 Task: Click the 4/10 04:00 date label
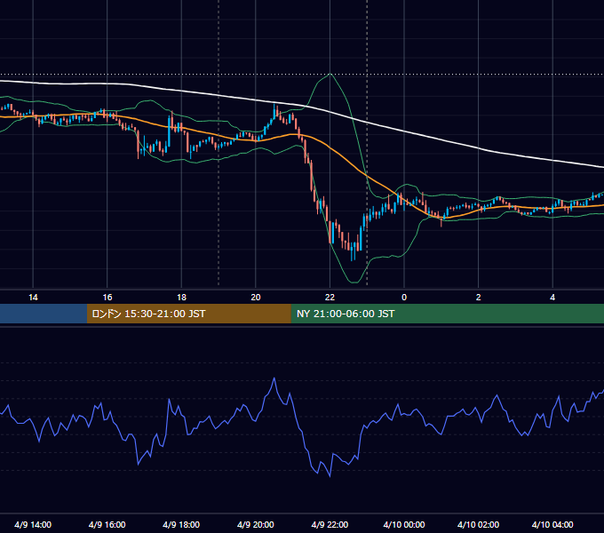tap(552, 524)
